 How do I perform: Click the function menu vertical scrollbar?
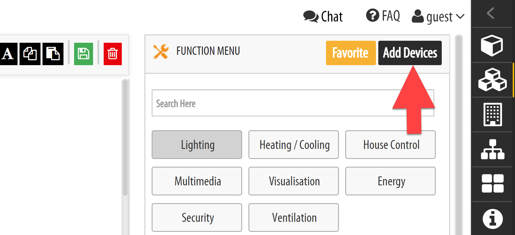[459, 135]
